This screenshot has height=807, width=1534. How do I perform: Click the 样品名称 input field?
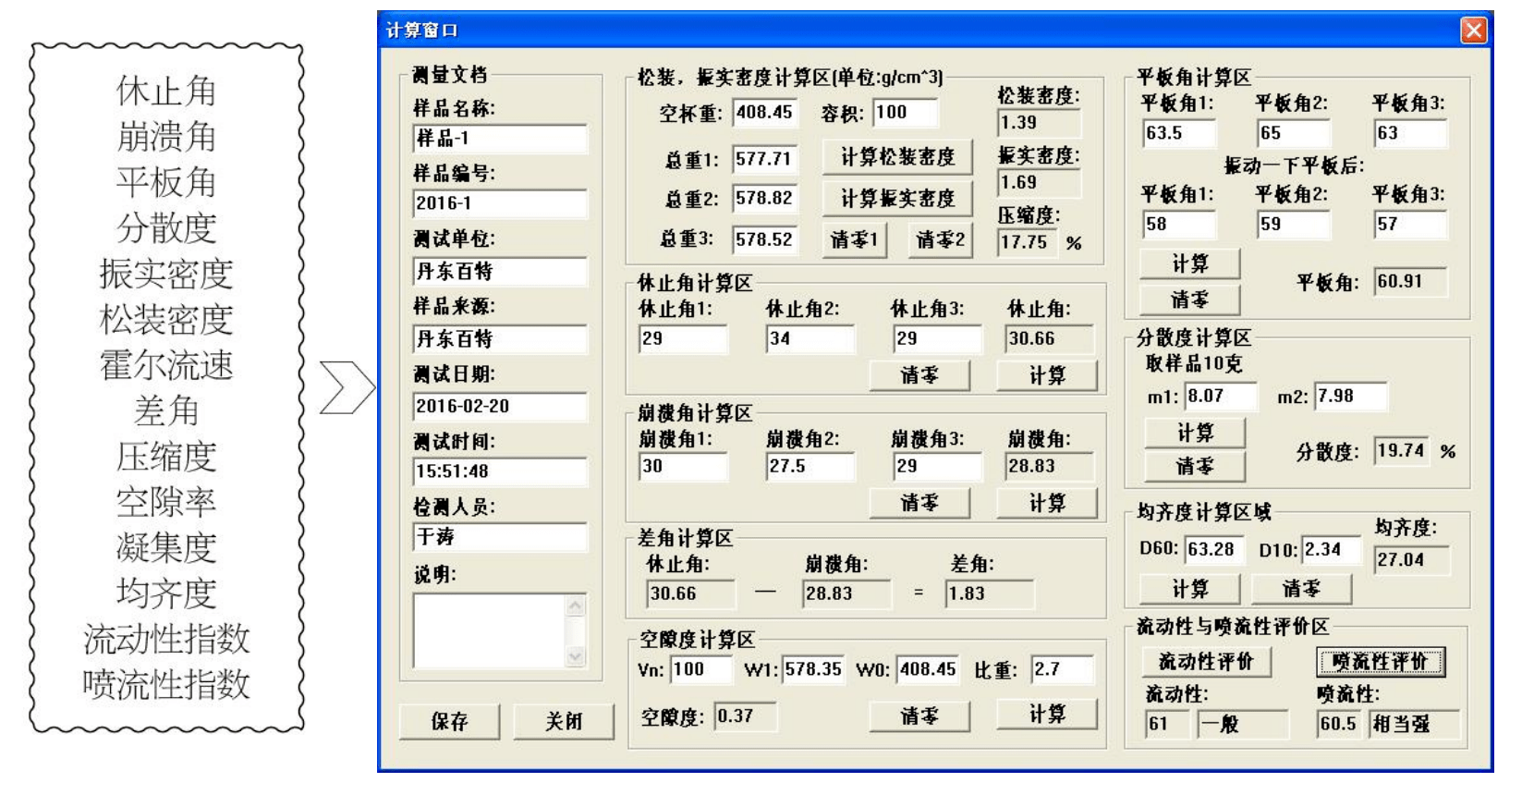point(499,139)
